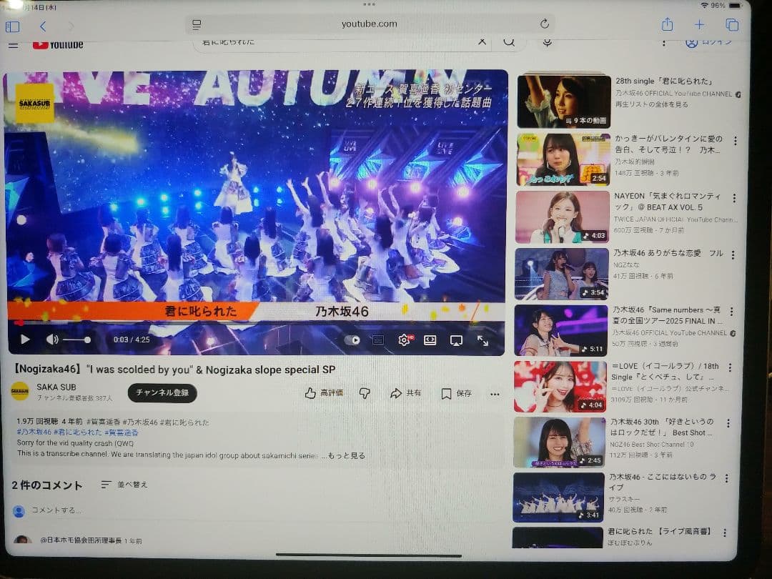Mute the video using the speaker icon

[x=51, y=340]
